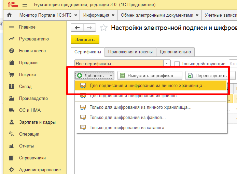Click the ОС и НМА truck icon
The image size is (237, 174).
pos(12,110)
